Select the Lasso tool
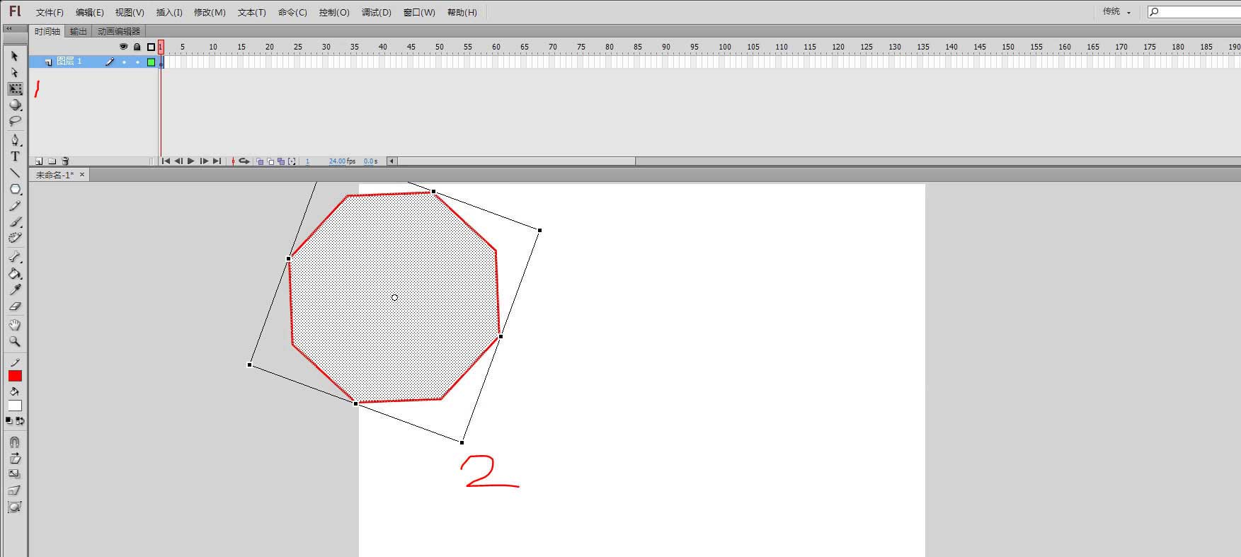Screen dimensions: 1241x557 (15, 121)
